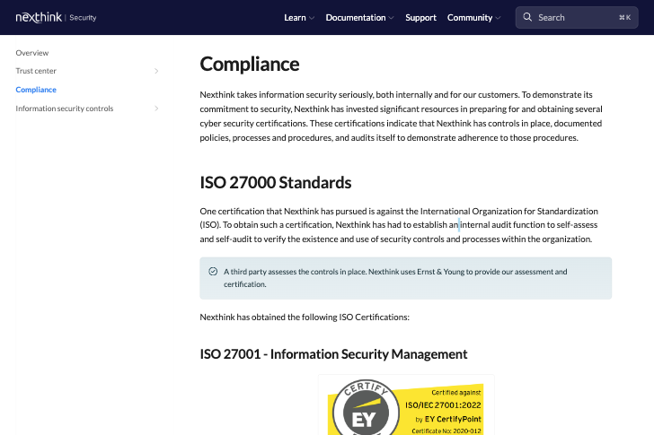
Task: Expand the Trust center sidebar chevron
Action: point(156,71)
